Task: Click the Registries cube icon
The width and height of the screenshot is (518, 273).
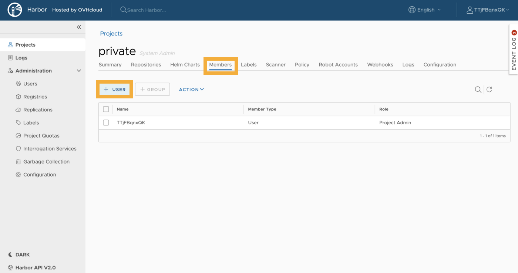Action: coord(18,97)
